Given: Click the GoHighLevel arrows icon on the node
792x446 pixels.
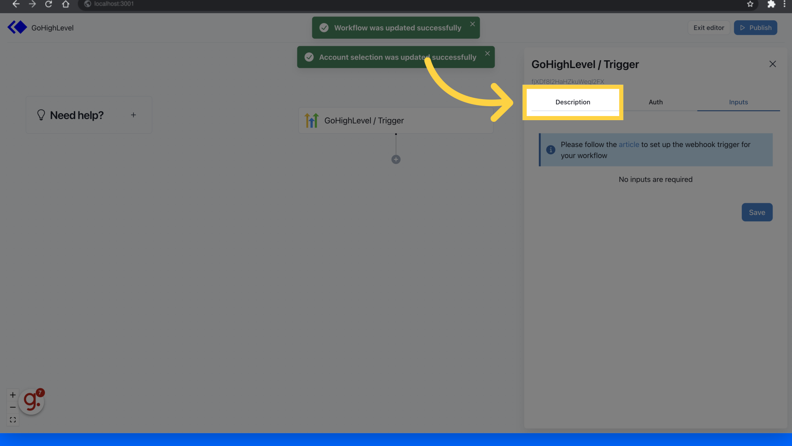Looking at the screenshot, I should [311, 121].
